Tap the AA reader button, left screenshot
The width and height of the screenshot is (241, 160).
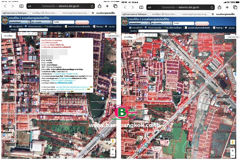(30, 6)
